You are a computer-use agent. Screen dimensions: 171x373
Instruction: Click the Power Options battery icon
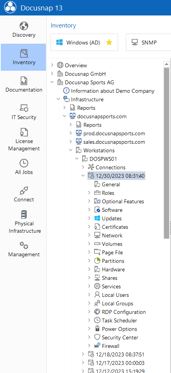tap(97, 329)
